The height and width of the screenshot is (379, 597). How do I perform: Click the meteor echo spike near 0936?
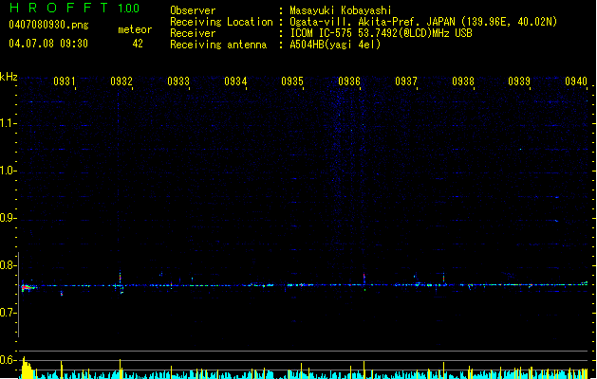pyautogui.click(x=364, y=280)
